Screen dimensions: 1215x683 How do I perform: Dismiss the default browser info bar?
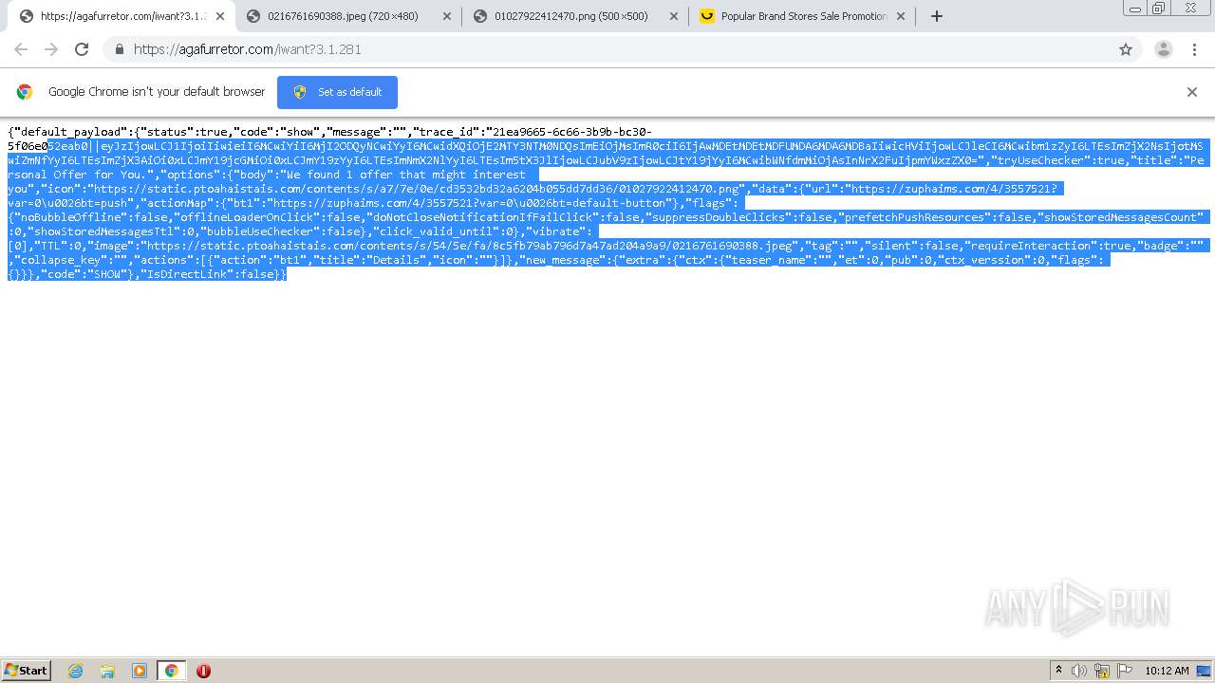point(1192,92)
